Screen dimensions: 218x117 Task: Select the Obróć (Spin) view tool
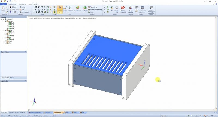(22, 7)
